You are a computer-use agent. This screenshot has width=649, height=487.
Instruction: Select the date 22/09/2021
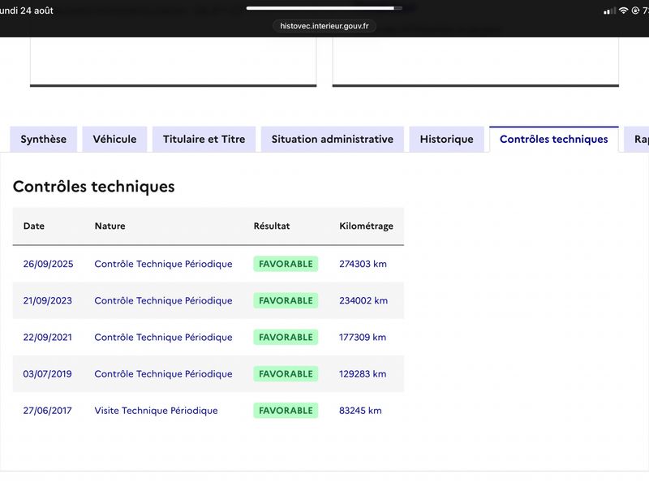point(48,337)
